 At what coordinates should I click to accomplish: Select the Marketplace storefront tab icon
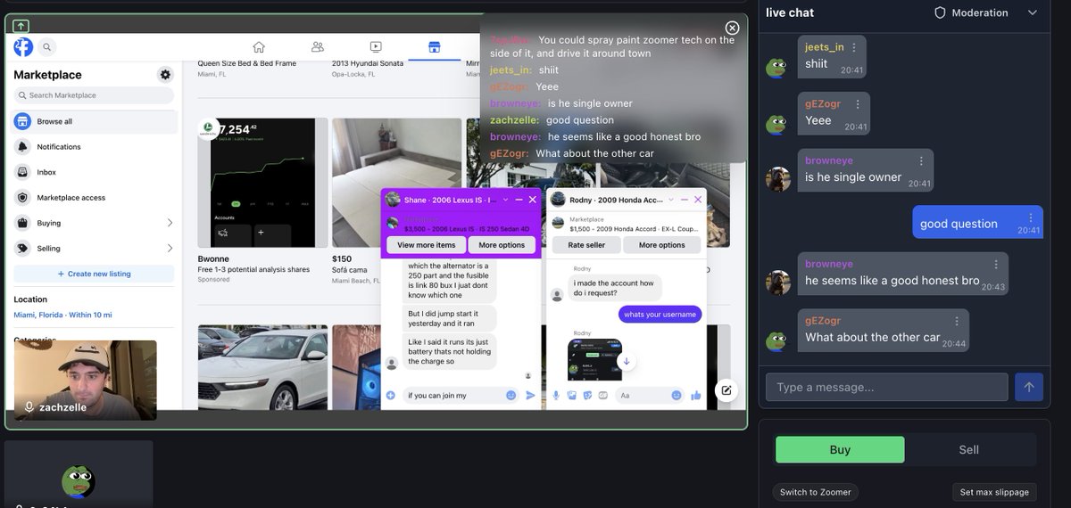(x=435, y=47)
